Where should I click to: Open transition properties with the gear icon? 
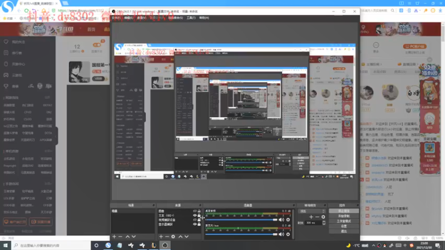point(323,217)
